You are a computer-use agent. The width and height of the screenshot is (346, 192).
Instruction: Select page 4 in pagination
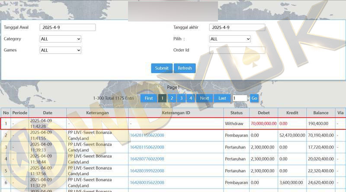tap(191, 98)
